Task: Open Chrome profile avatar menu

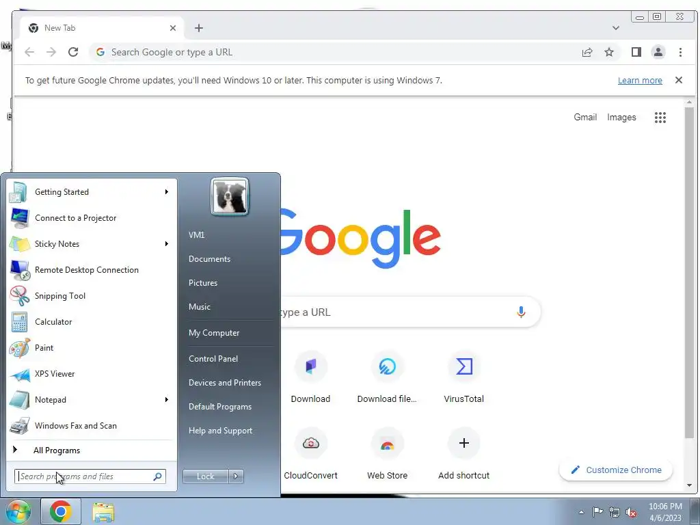Action: [658, 52]
